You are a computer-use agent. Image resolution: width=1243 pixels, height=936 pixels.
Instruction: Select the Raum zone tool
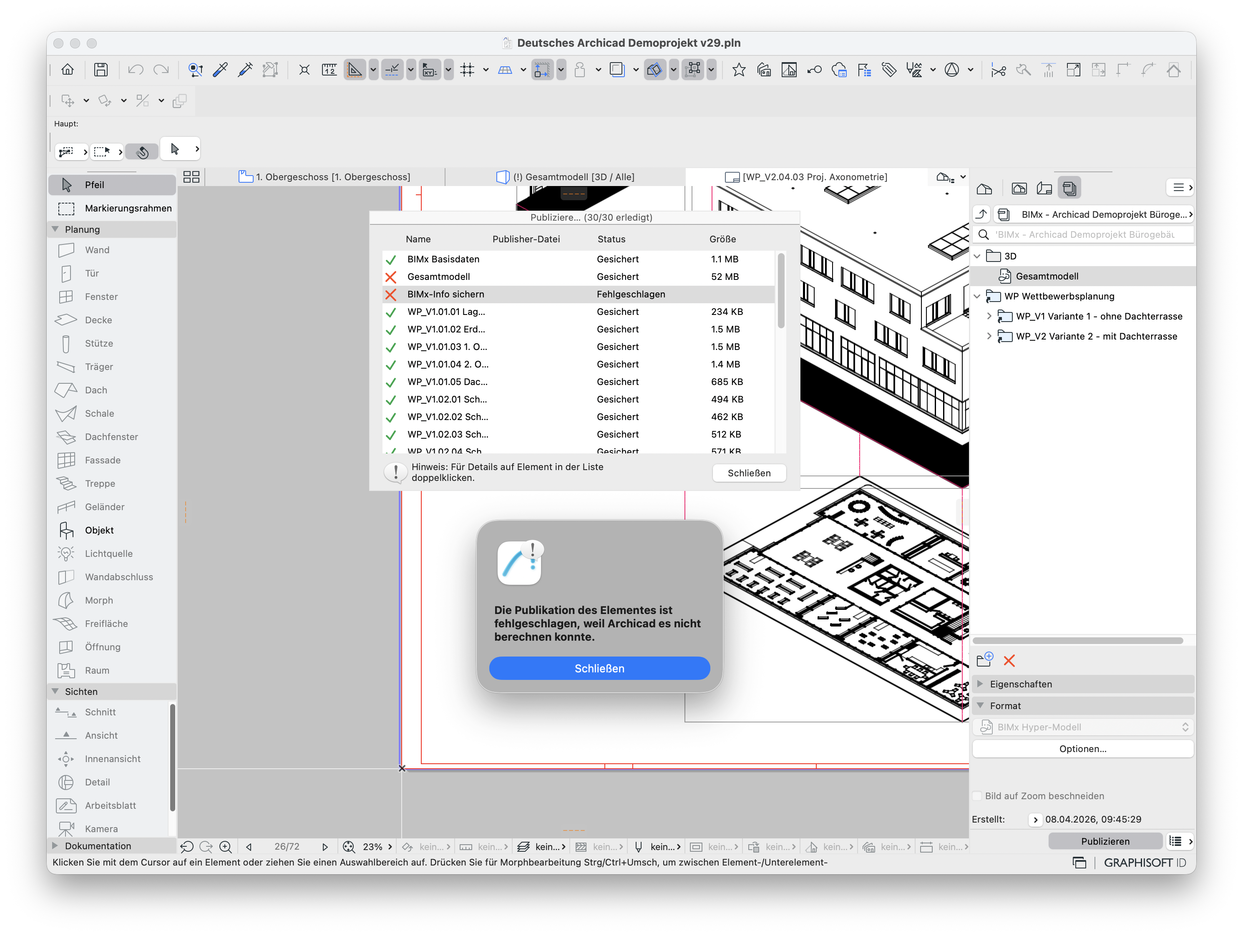111,670
